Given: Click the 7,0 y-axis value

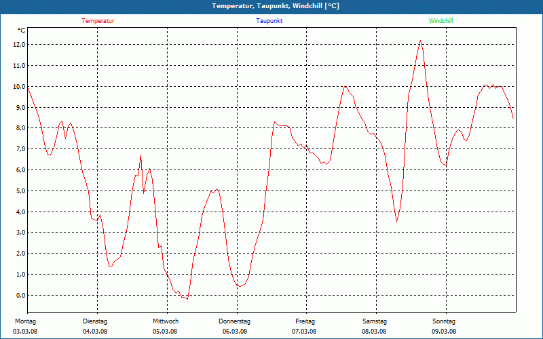Looking at the screenshot, I should pos(20,149).
